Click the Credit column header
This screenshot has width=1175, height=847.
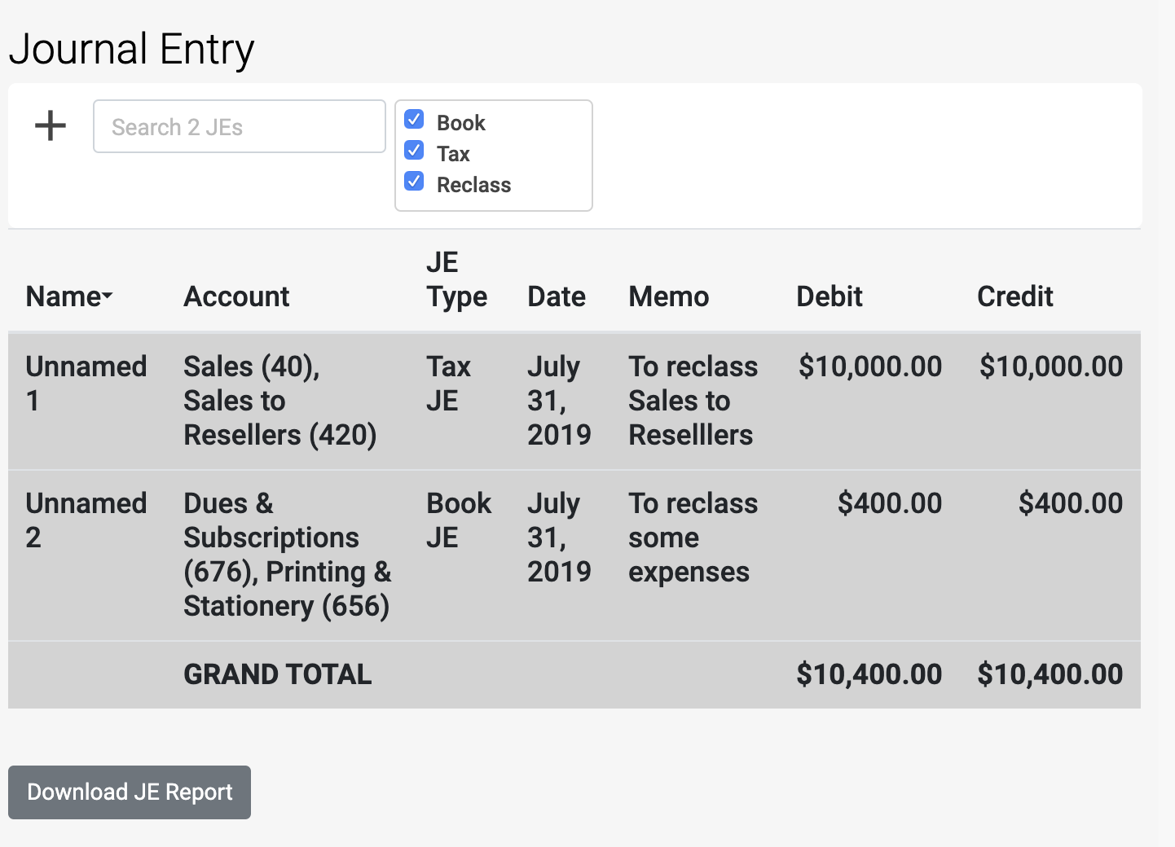(x=1014, y=296)
